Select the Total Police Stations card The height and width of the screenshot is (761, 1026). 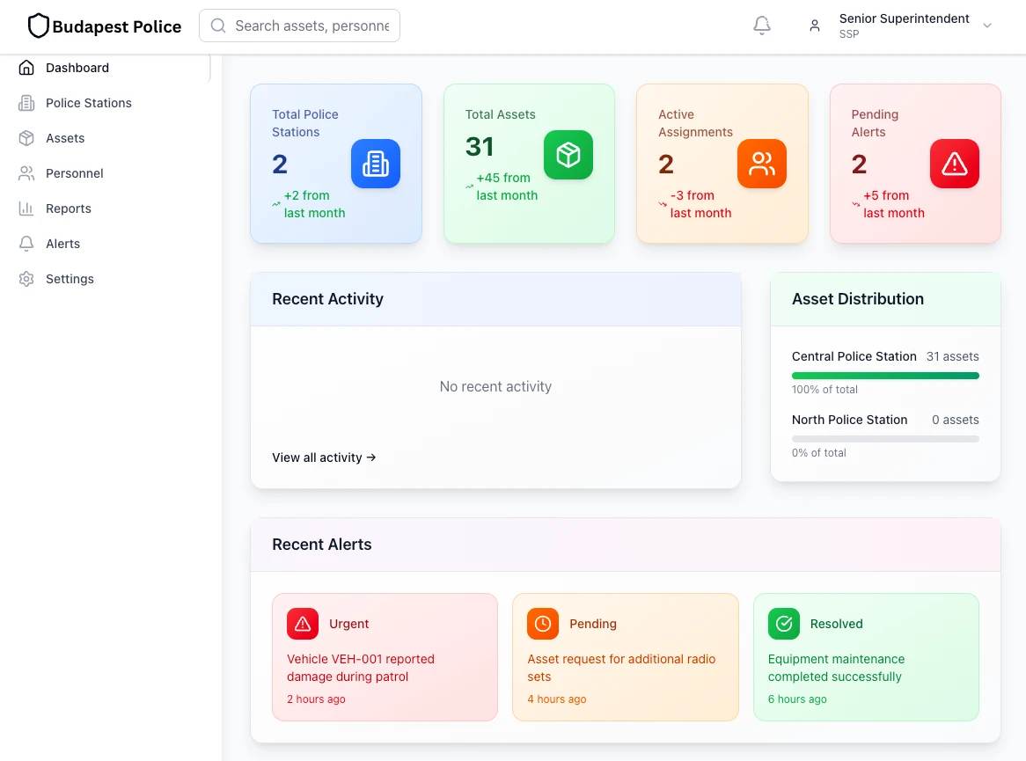coord(336,164)
